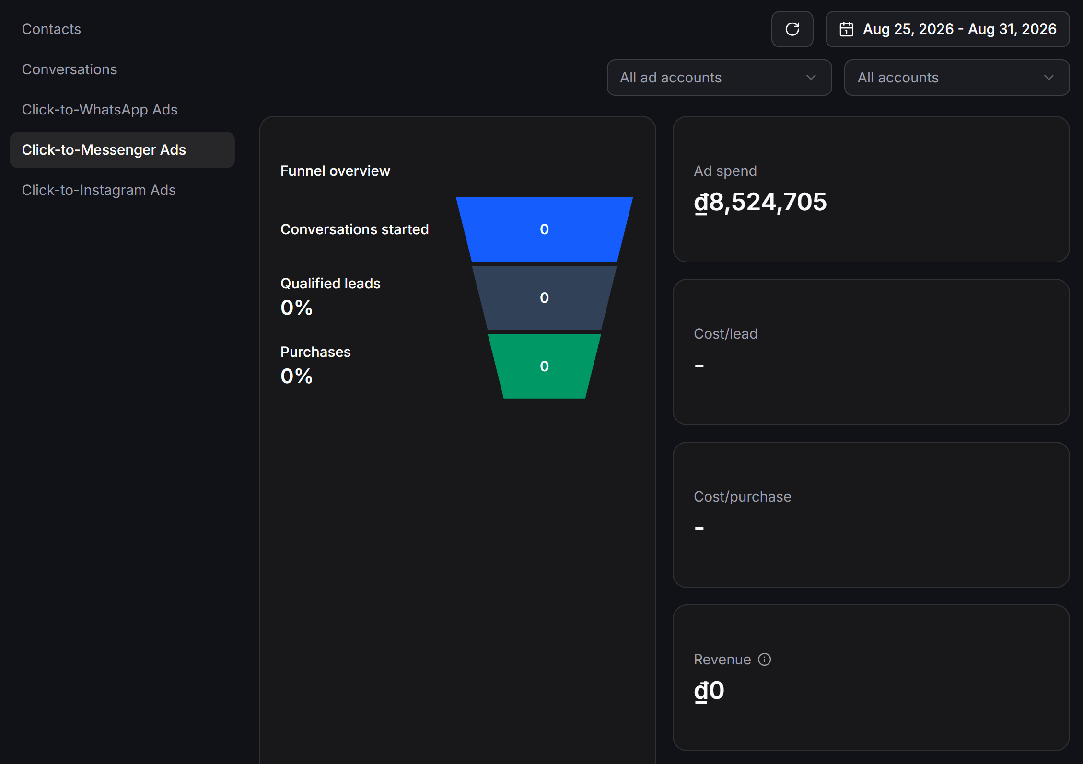The height and width of the screenshot is (764, 1083).
Task: Click the chevron in All accounts selector
Action: [1048, 78]
